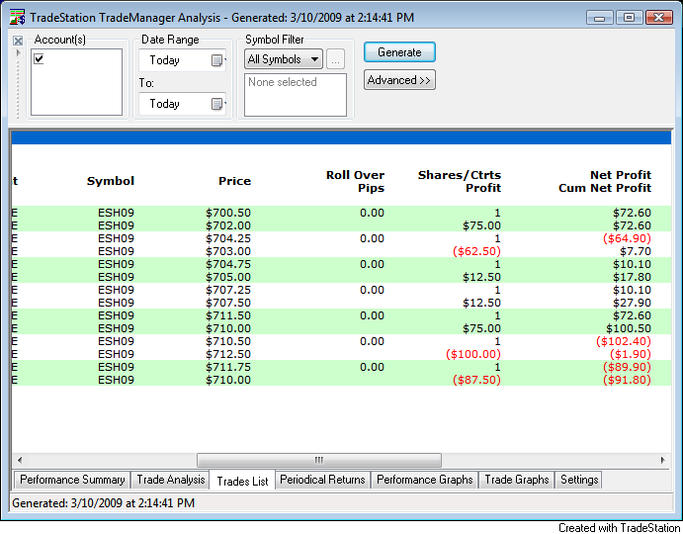Close the TradeManager Analysis window
The height and width of the screenshot is (534, 683).
point(659,18)
